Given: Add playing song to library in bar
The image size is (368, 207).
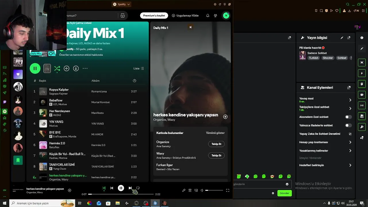Looking at the screenshot, I should [70, 190].
